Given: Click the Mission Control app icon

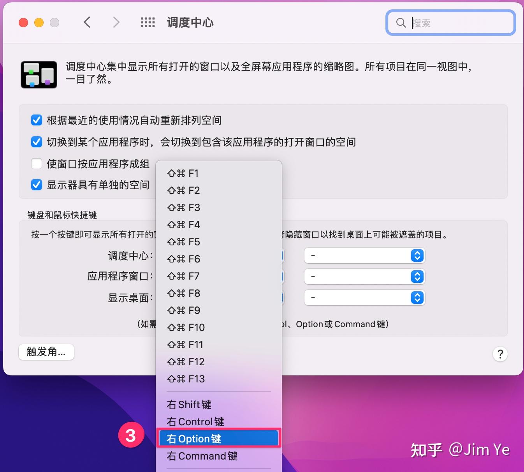Looking at the screenshot, I should [38, 74].
